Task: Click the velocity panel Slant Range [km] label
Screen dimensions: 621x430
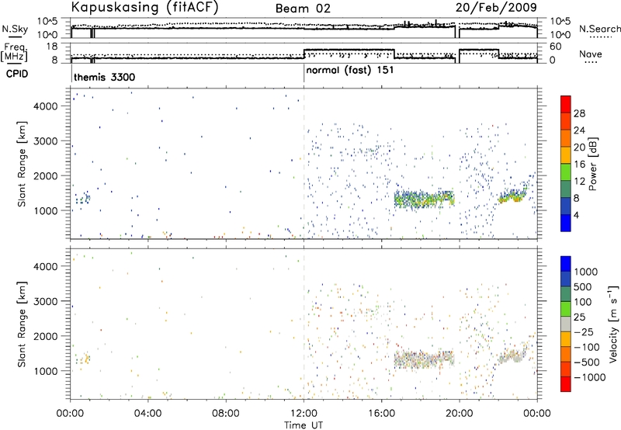Action: click(x=22, y=324)
